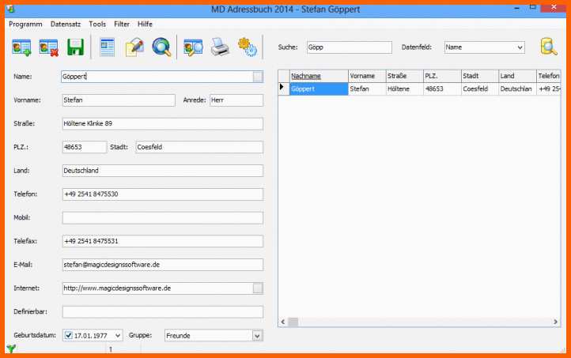The height and width of the screenshot is (358, 571).
Task: Click small button at end of Name field
Action: click(x=258, y=77)
